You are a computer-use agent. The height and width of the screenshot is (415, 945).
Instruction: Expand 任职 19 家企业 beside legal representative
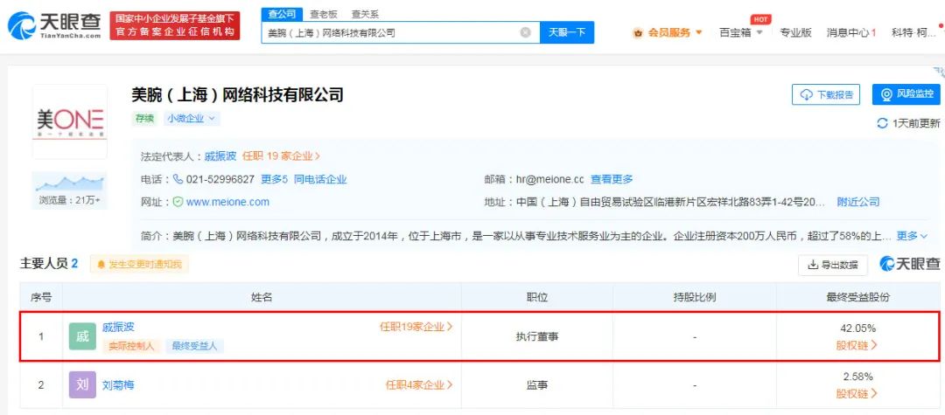point(281,156)
